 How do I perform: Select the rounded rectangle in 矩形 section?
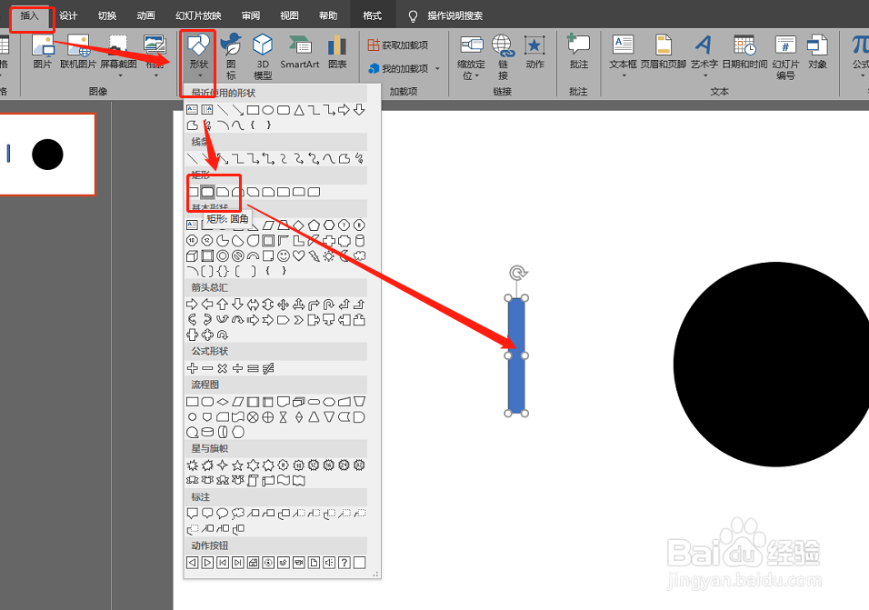(207, 192)
